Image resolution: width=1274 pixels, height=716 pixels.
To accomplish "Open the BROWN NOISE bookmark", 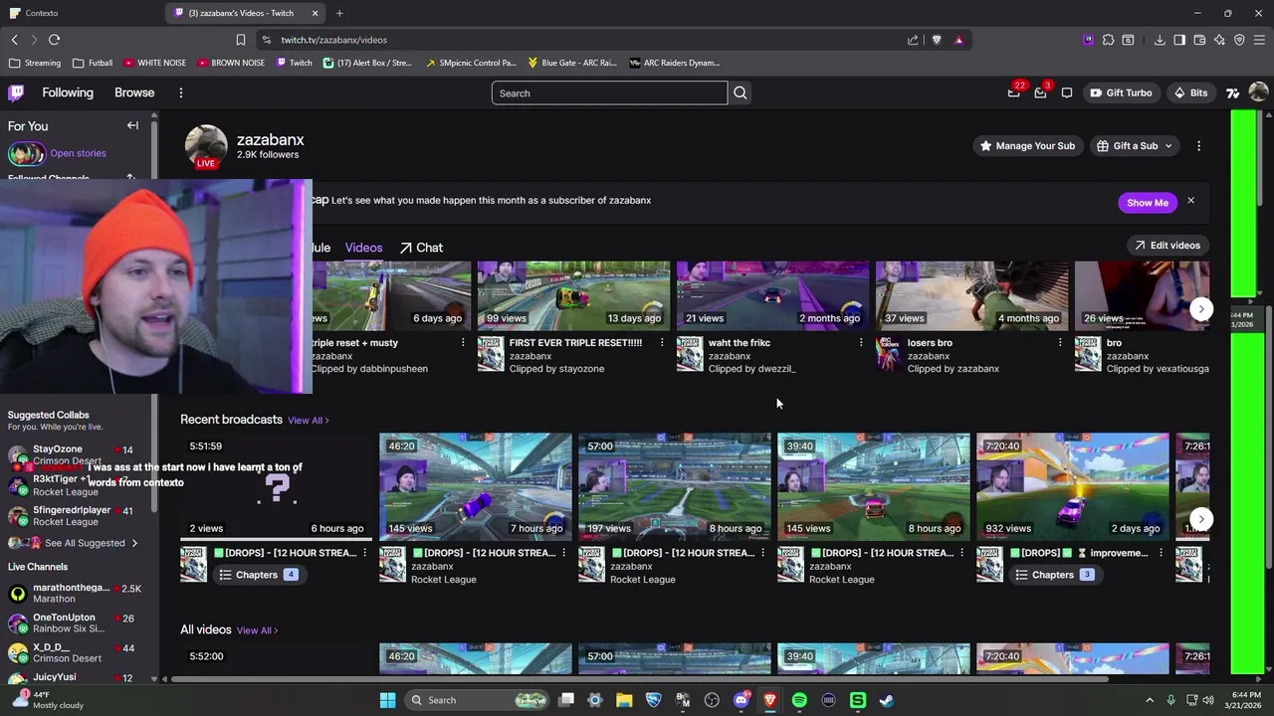I will coord(231,63).
